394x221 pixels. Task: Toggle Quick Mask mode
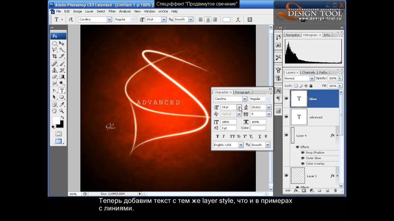58,134
